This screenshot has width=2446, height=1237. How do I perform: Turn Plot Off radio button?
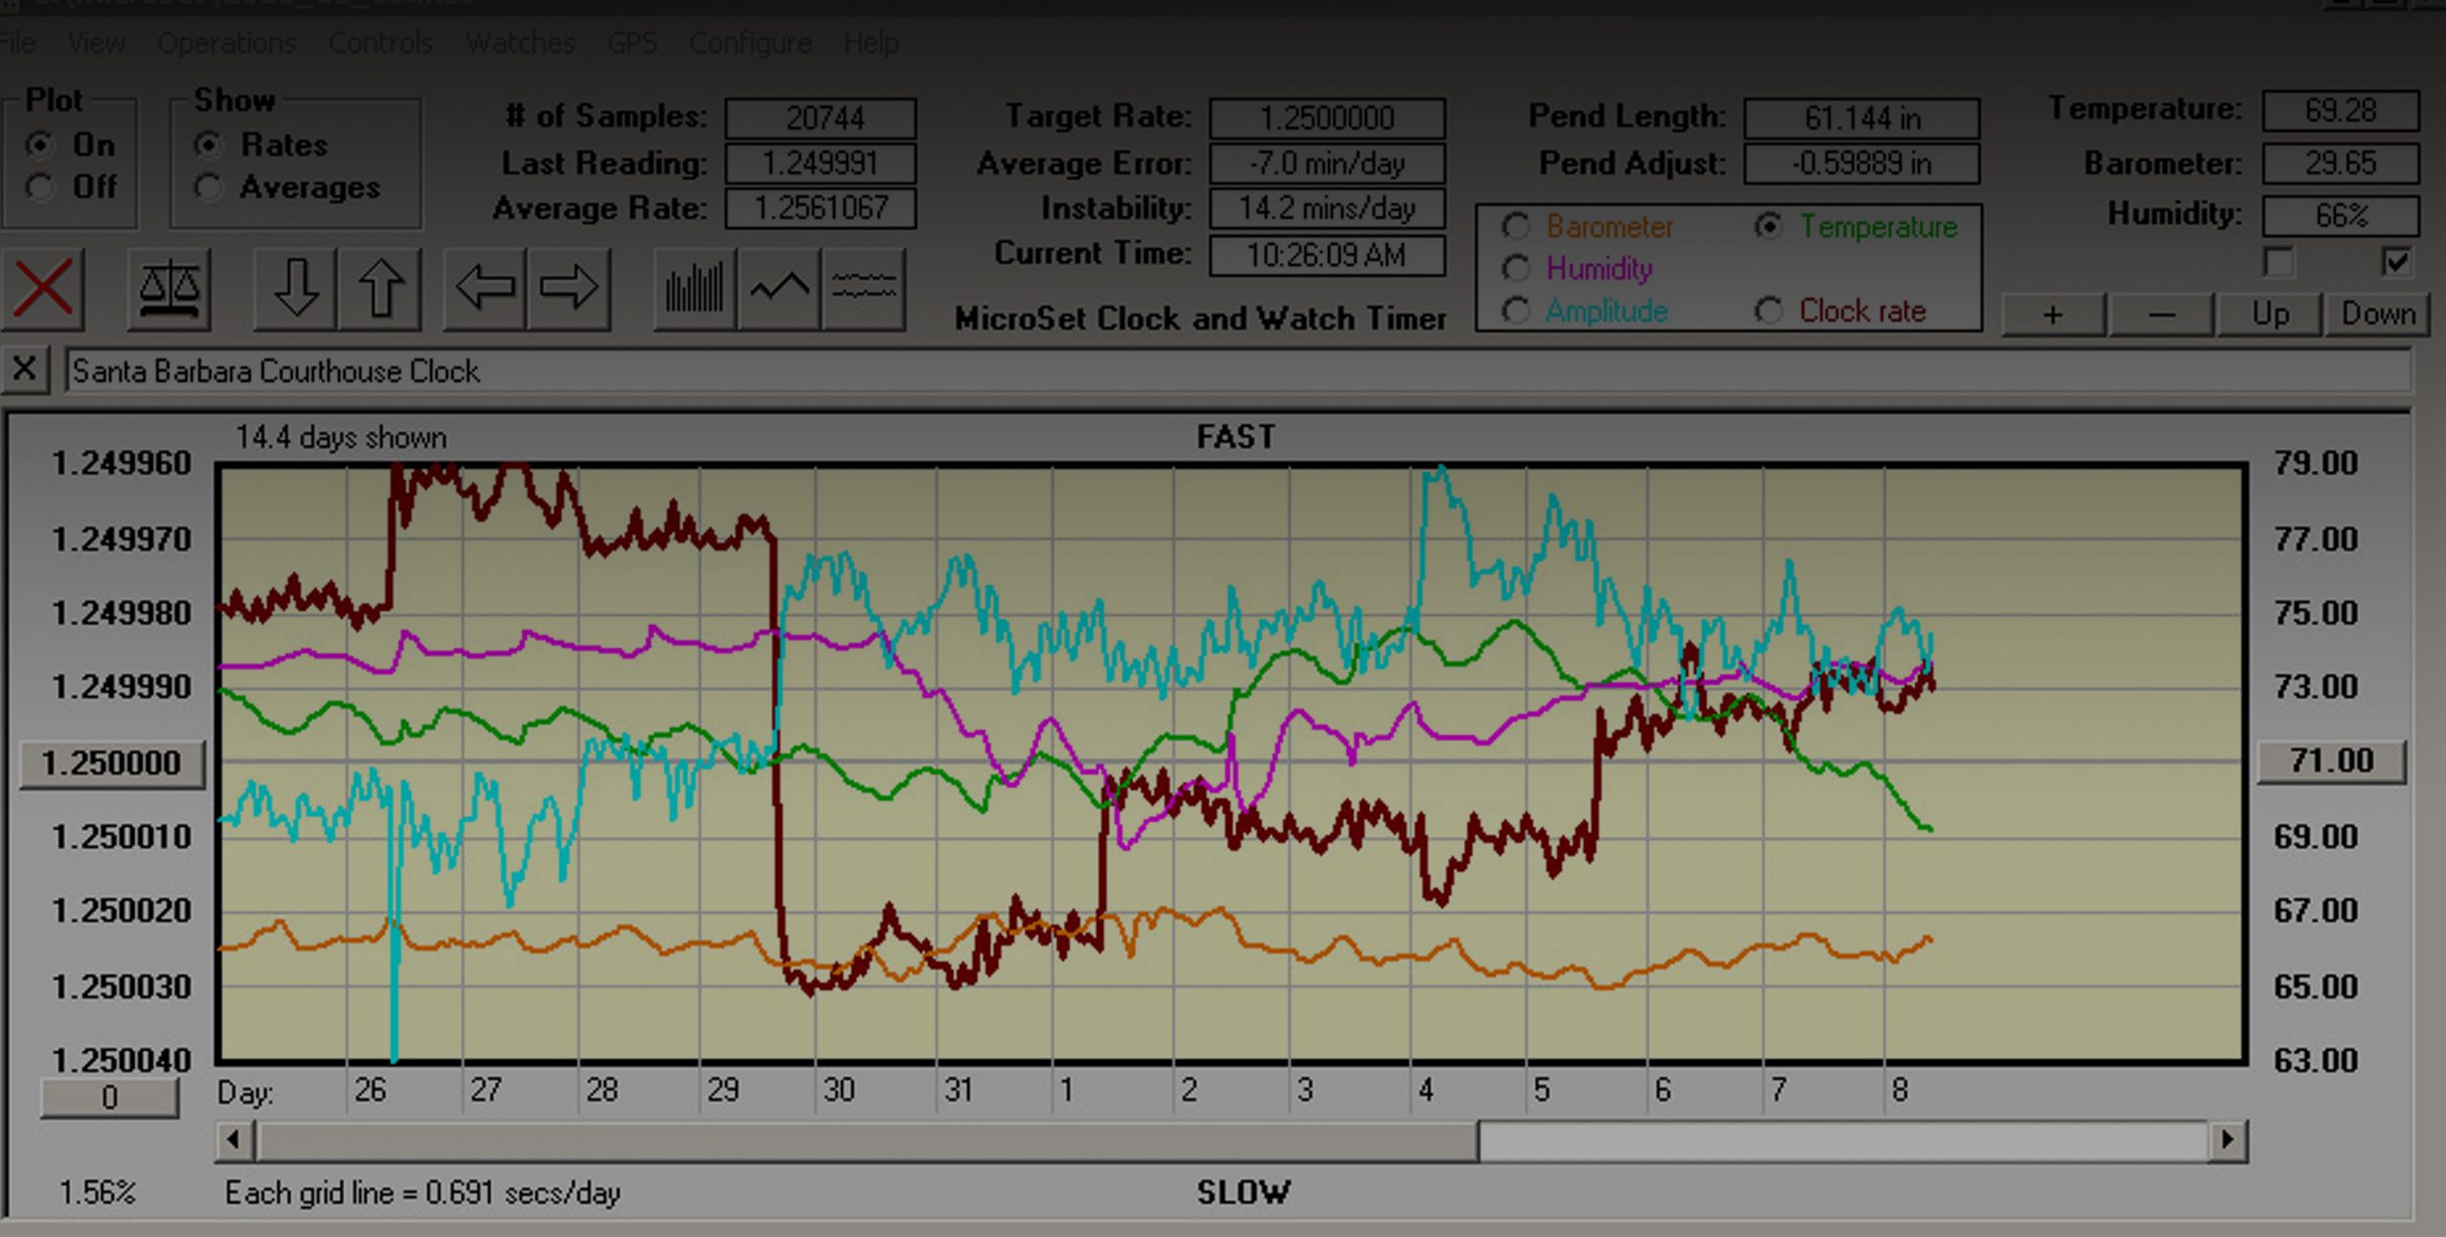[x=39, y=187]
